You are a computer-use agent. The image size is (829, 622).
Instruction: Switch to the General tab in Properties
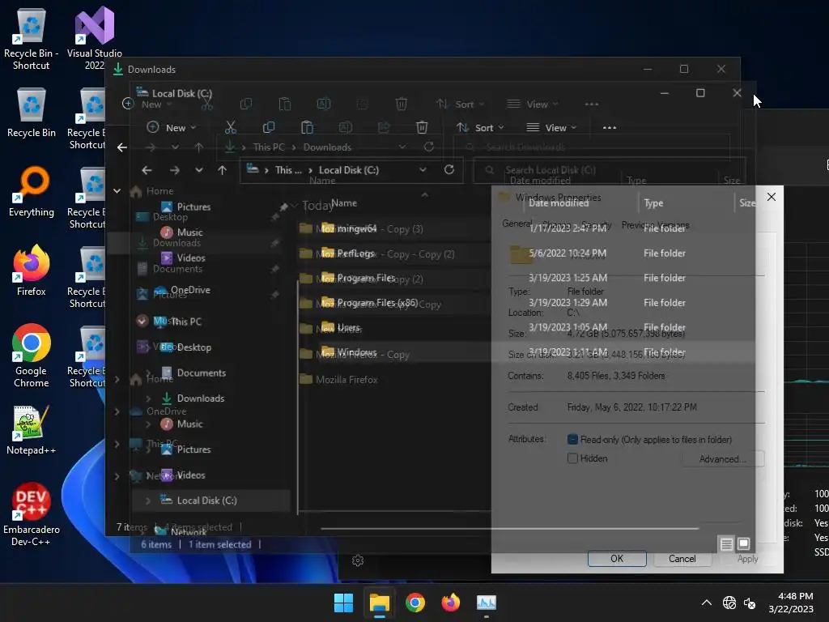[x=517, y=224]
